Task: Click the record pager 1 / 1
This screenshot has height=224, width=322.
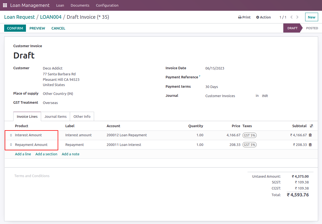Action: tap(283, 17)
